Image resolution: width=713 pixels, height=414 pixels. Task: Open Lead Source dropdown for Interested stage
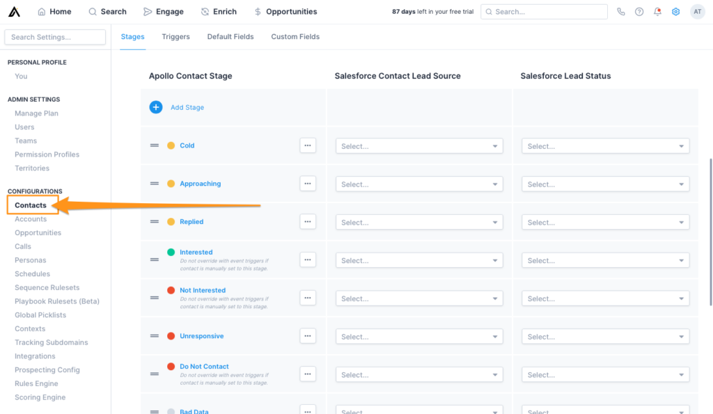[419, 260]
